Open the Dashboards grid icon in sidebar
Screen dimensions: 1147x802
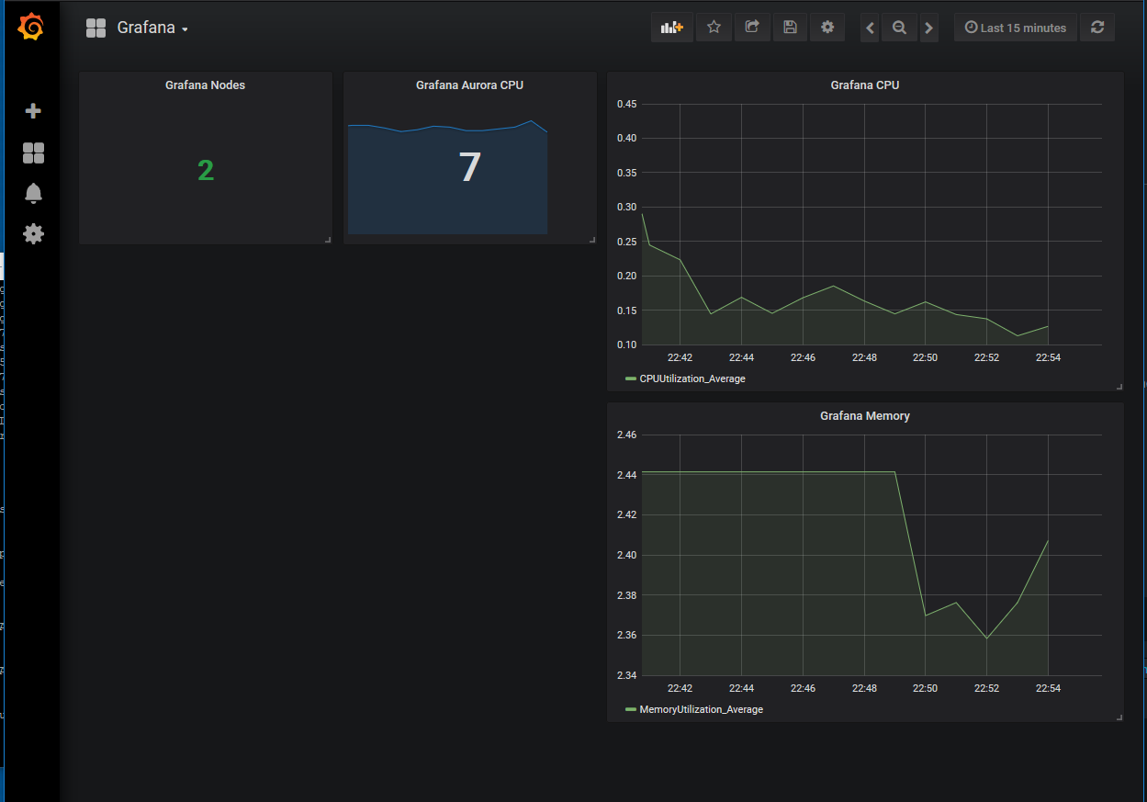(x=33, y=152)
